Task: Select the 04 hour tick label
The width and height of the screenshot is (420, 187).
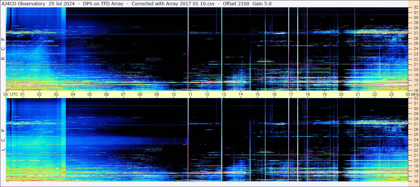Action: 73,94
